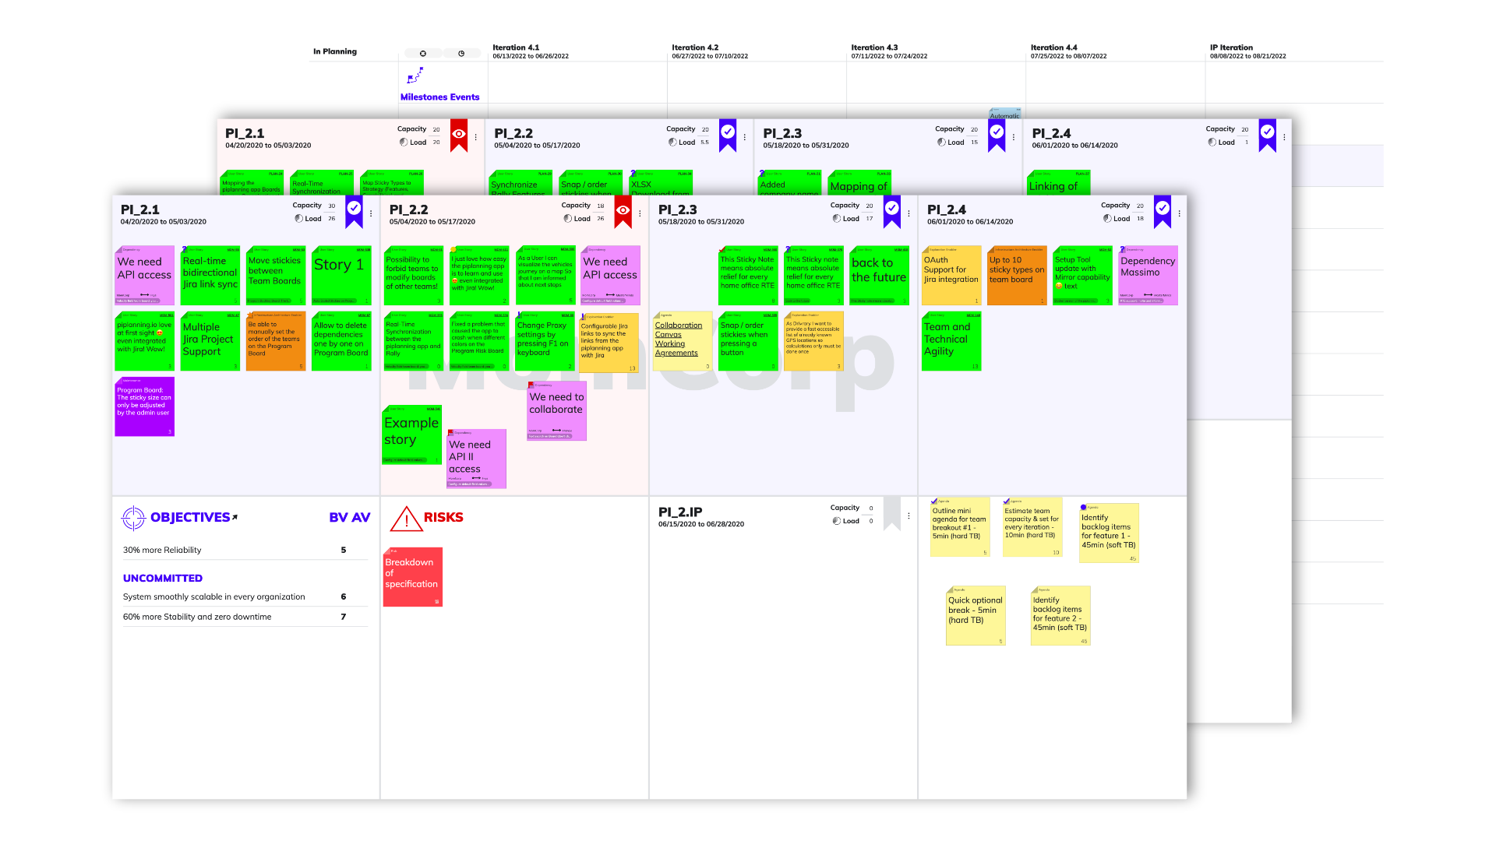This screenshot has height=841, width=1496.
Task: Open the OBJECTIVES heading link
Action: coord(190,517)
